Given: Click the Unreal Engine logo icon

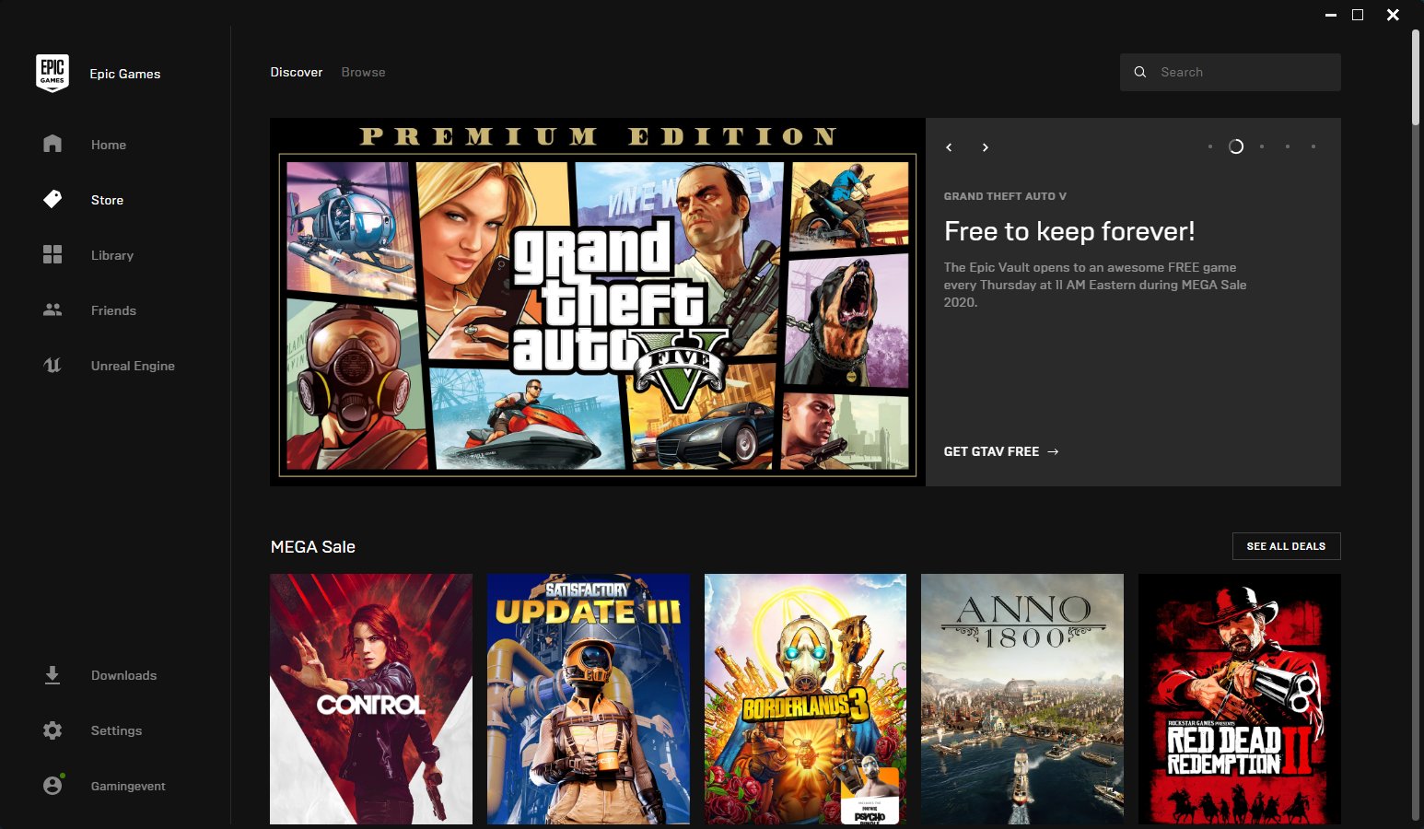Looking at the screenshot, I should click(x=53, y=365).
